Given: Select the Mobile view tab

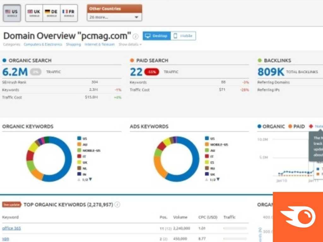Looking at the screenshot, I should 183,36.
